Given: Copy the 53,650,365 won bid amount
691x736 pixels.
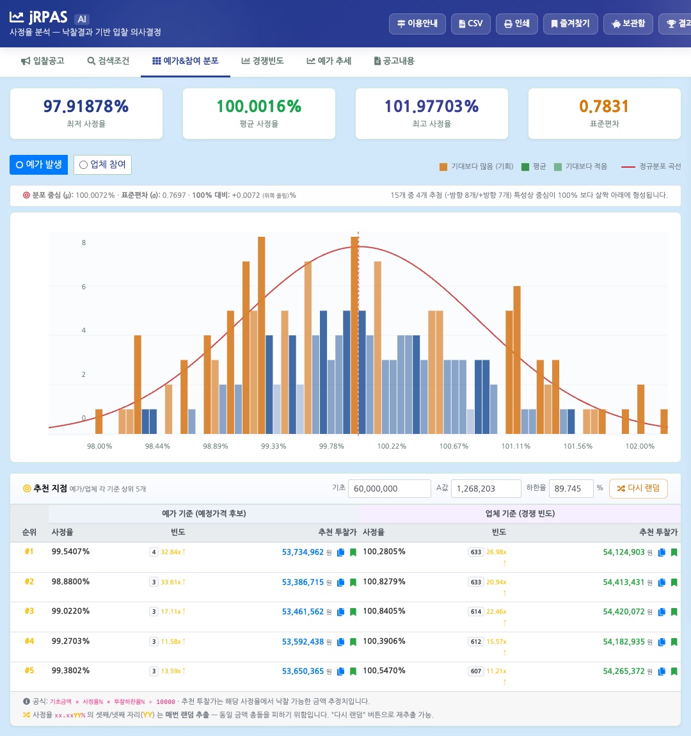Looking at the screenshot, I should pyautogui.click(x=341, y=672).
